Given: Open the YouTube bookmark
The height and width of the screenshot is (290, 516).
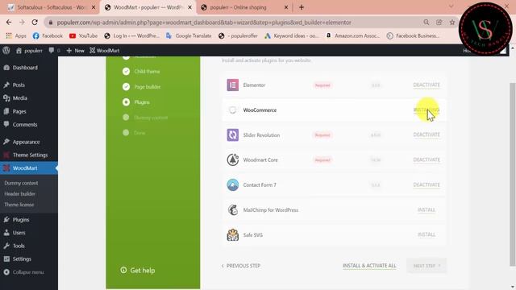Looking at the screenshot, I should [83, 35].
